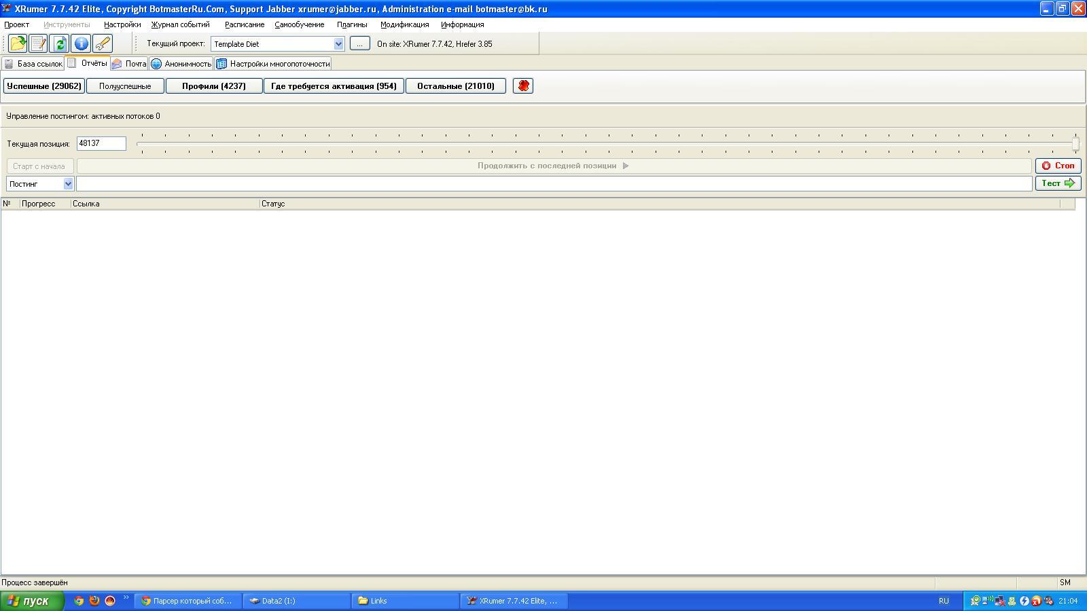Switch to the База ссылок tab
This screenshot has height=611, width=1087.
coord(33,64)
